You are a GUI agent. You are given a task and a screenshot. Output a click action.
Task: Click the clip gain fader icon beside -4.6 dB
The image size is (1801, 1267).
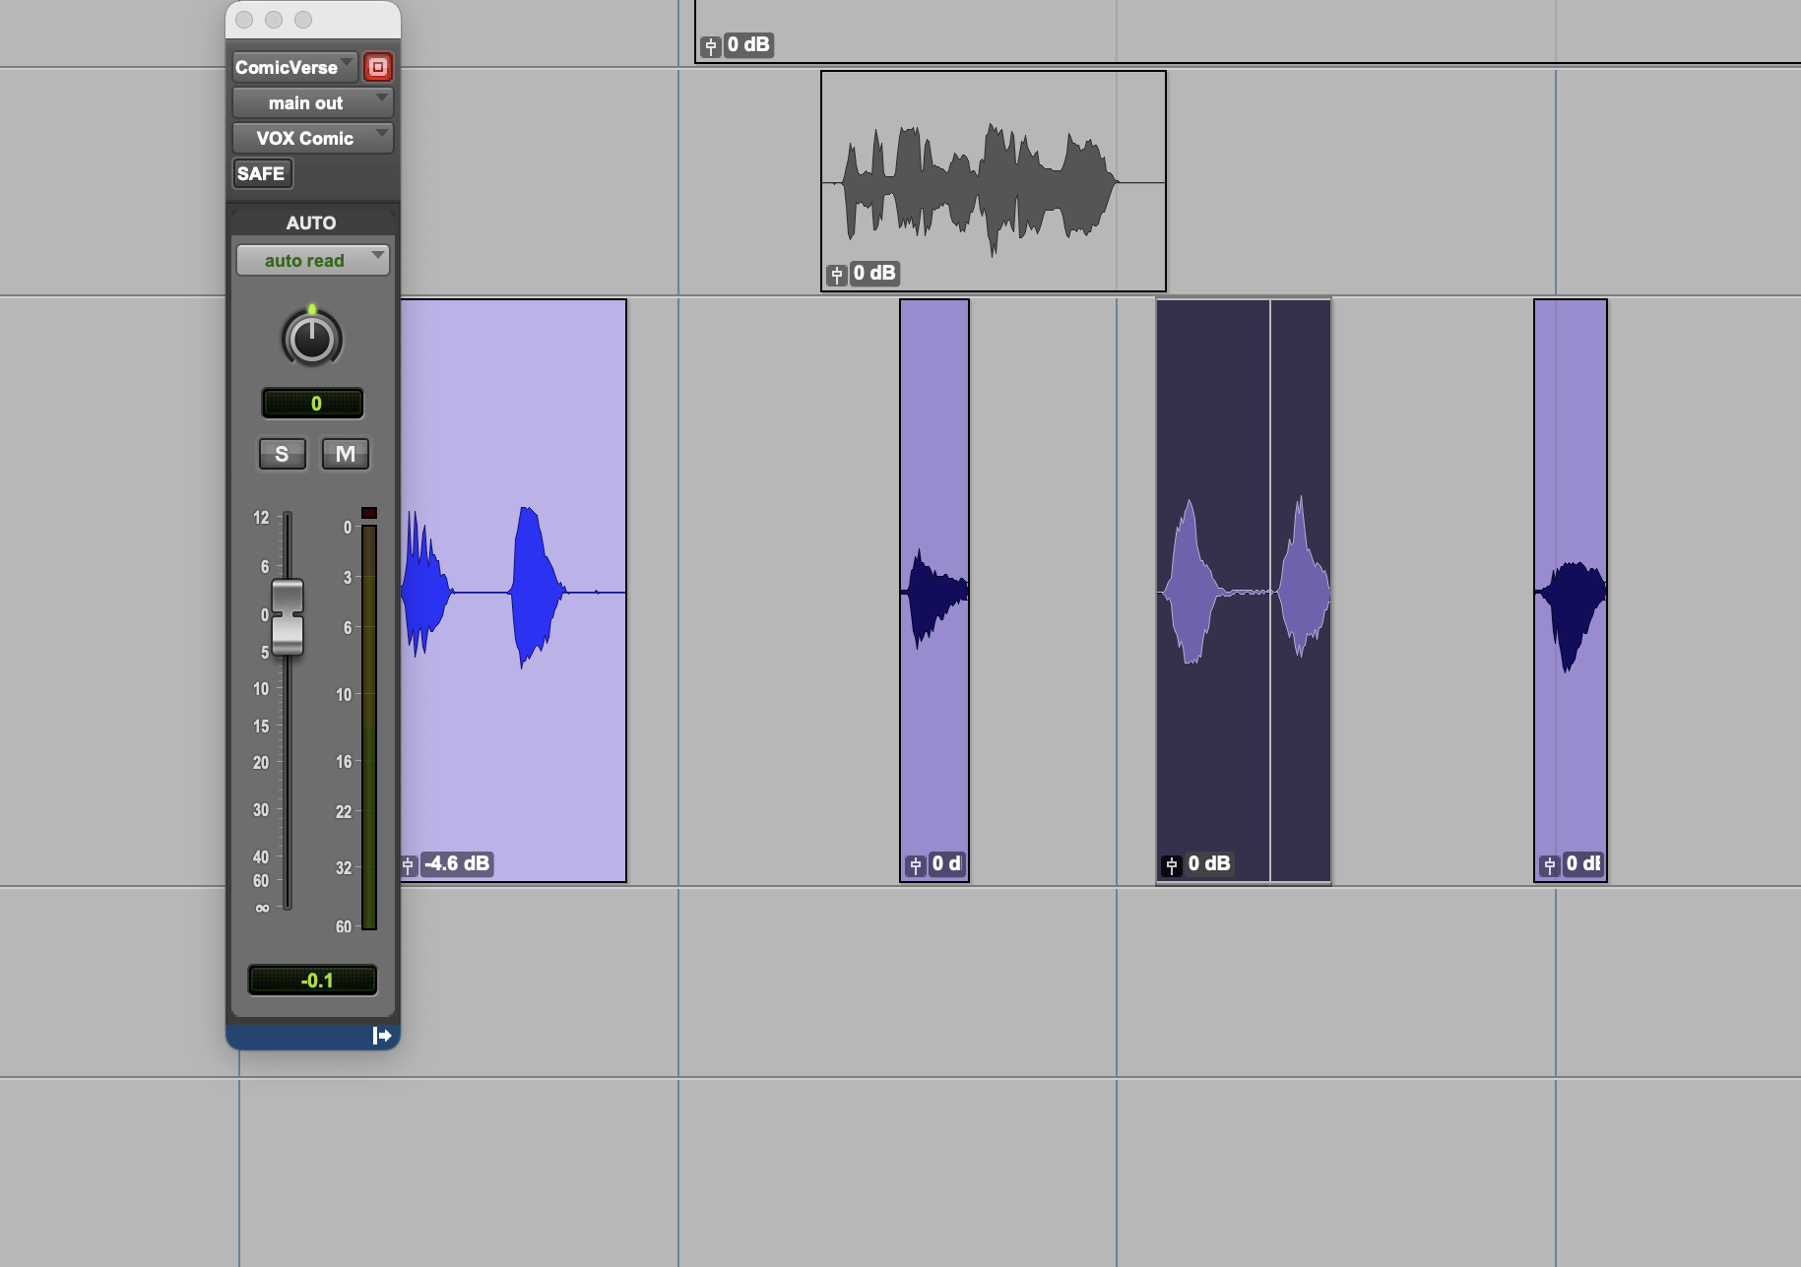[409, 865]
